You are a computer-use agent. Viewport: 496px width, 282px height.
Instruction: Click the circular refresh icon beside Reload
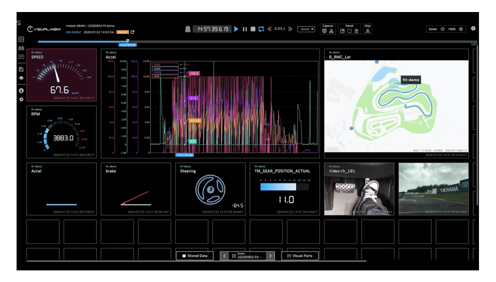133,32
